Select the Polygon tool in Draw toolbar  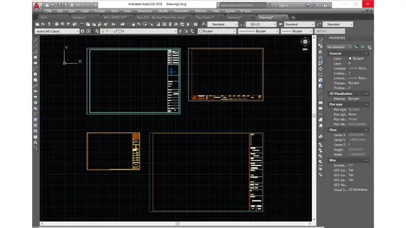36,57
